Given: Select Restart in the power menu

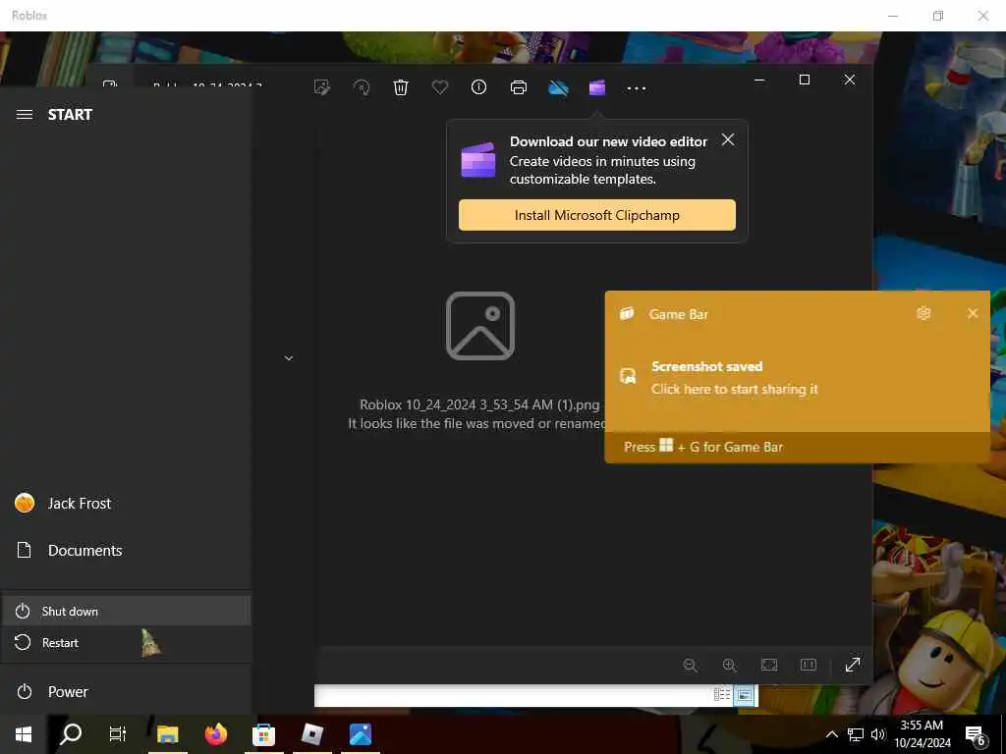Looking at the screenshot, I should [126, 642].
